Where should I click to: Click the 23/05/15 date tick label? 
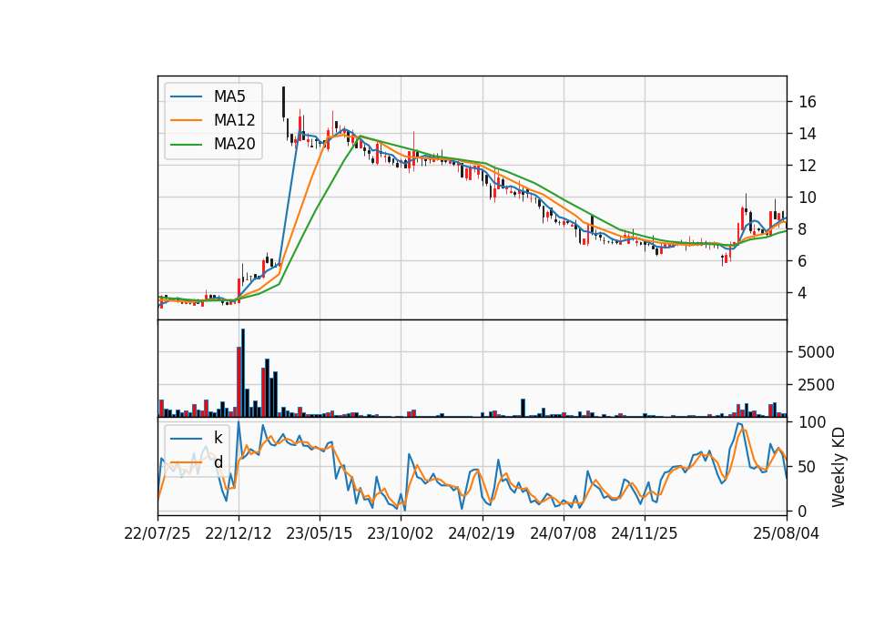coord(320,533)
